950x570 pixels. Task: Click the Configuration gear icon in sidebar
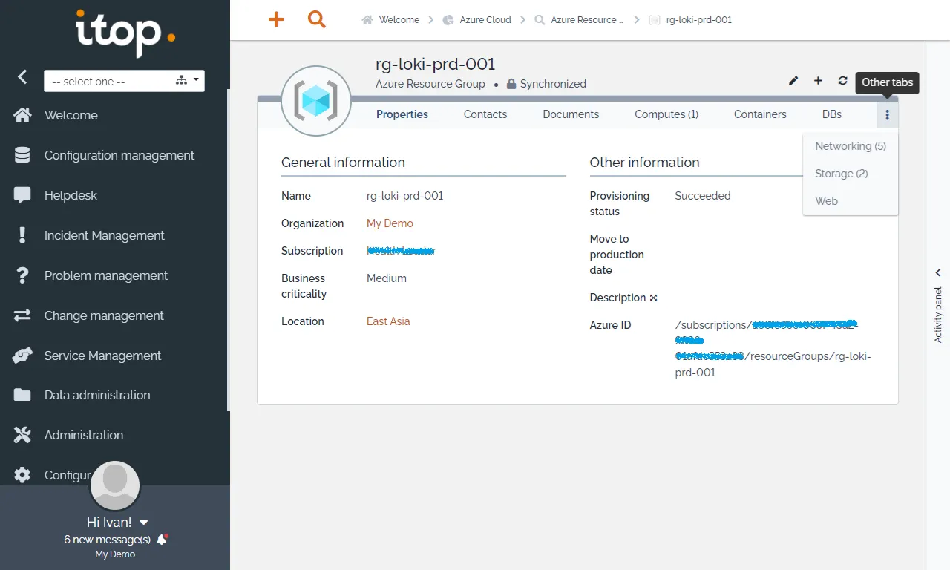coord(22,475)
